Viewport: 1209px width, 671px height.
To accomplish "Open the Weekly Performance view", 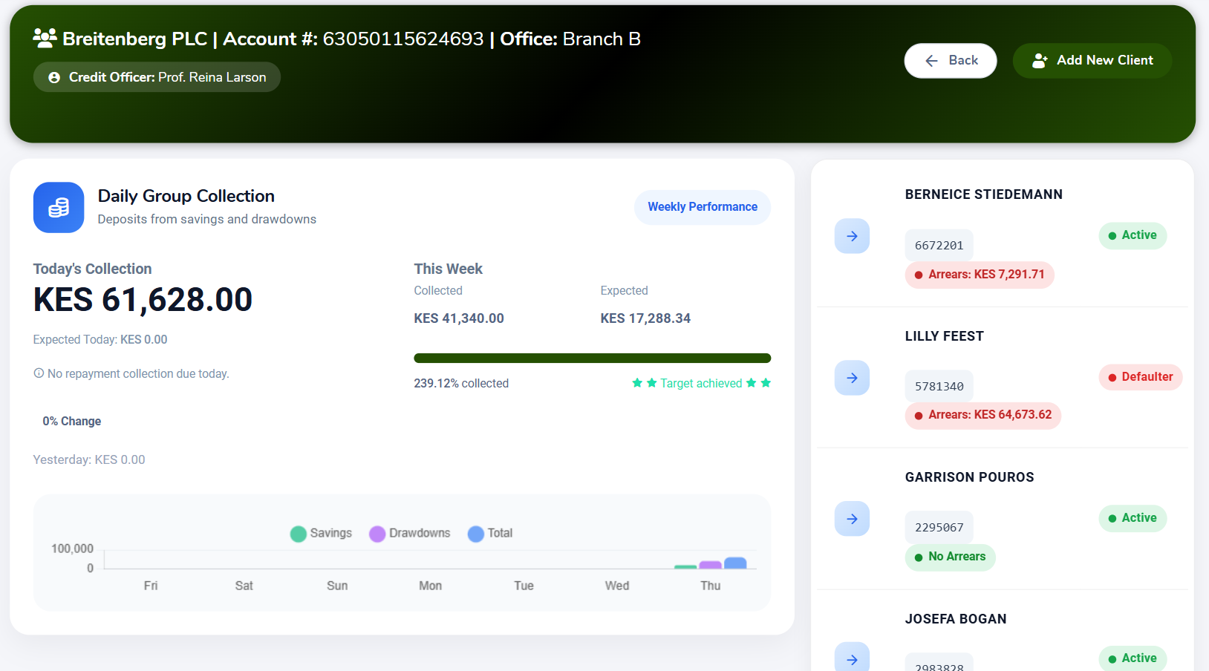I will [703, 207].
